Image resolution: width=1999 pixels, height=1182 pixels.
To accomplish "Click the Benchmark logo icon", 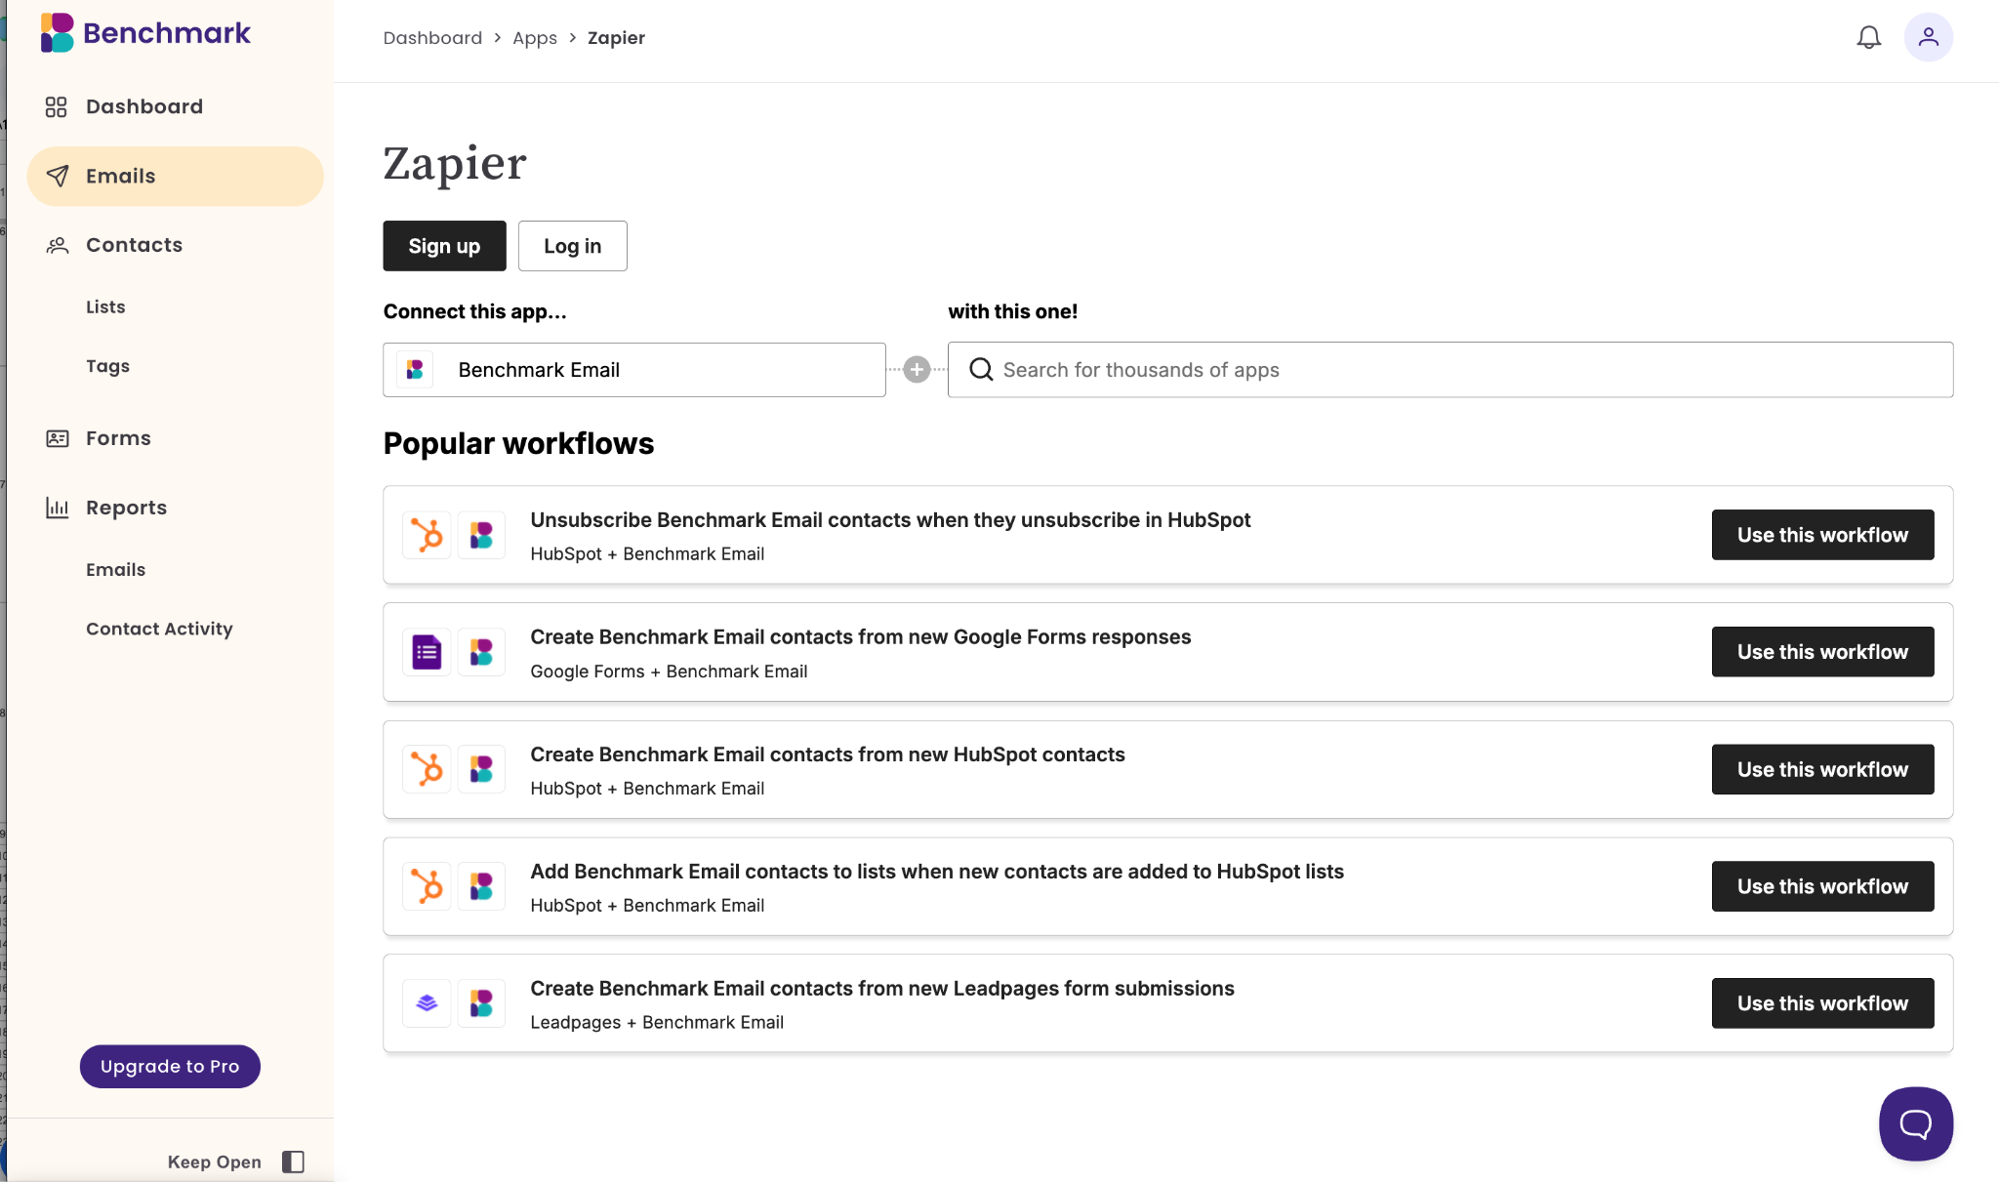I will pos(58,33).
